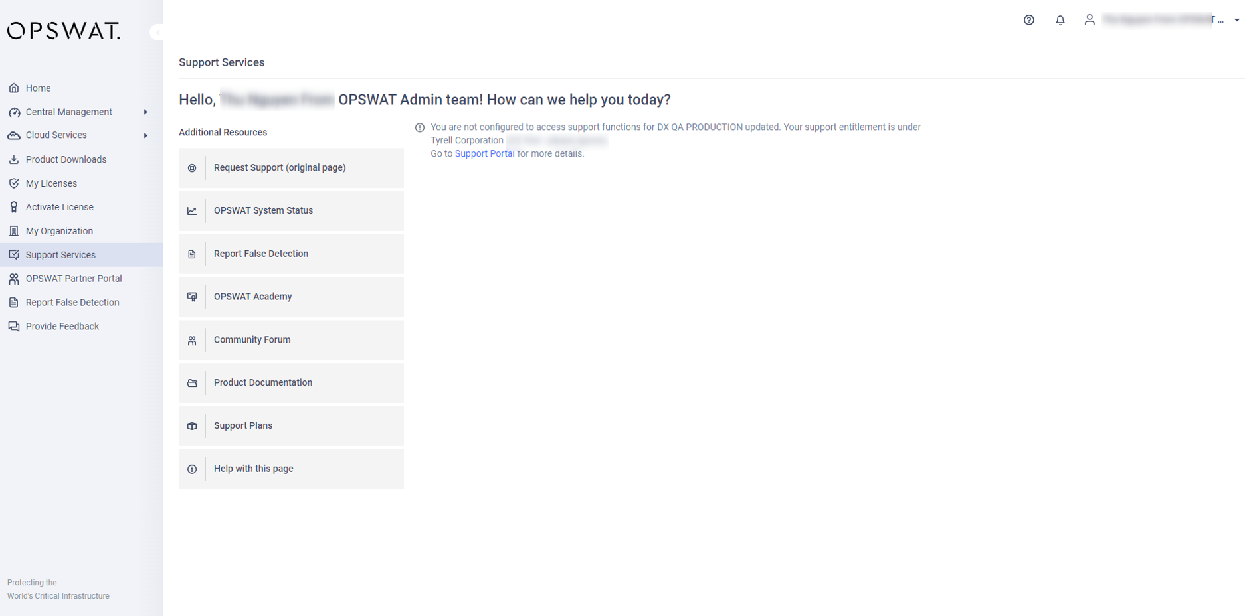Expand Central Management submenu arrow
This screenshot has width=1245, height=616.
click(x=145, y=112)
